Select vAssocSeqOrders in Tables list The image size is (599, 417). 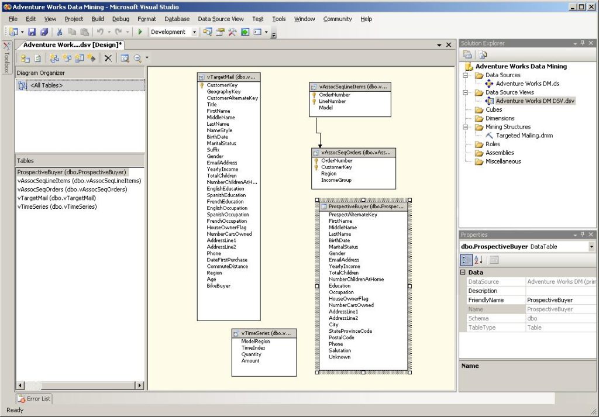(x=72, y=189)
